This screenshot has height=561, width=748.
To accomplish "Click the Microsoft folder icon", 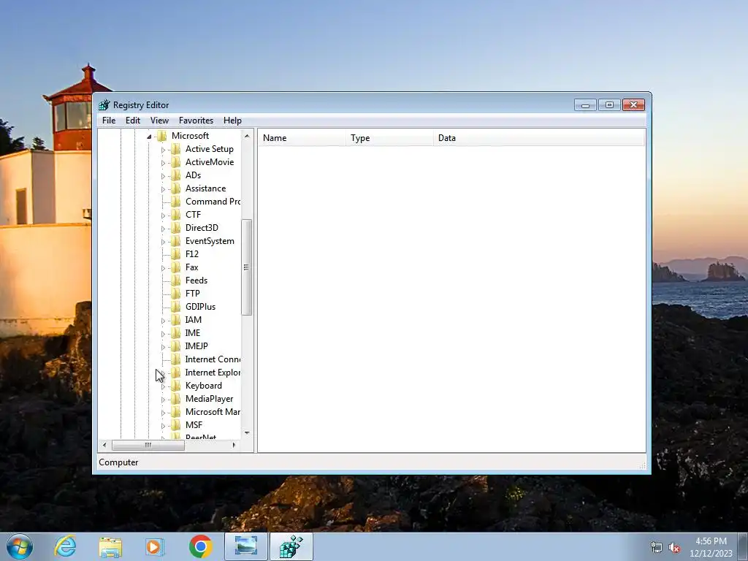I will coord(162,136).
